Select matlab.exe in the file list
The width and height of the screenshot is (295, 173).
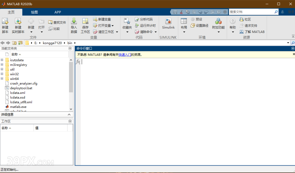18,107
